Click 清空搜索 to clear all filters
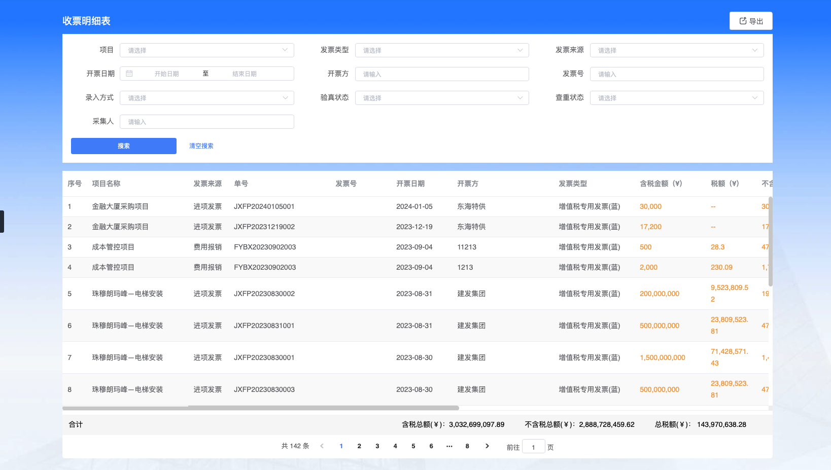This screenshot has width=831, height=470. click(200, 146)
